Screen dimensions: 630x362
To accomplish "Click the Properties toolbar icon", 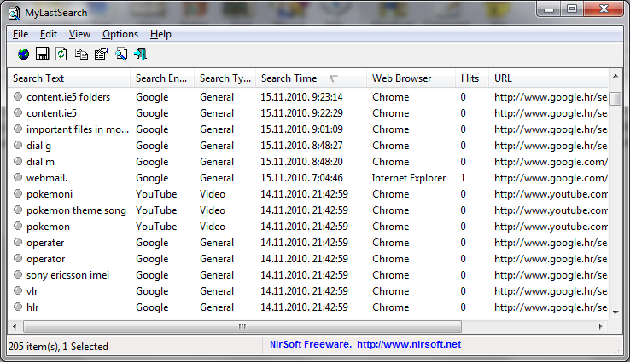I will tap(101, 55).
